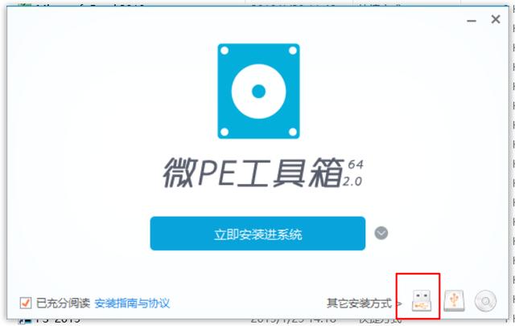Click the shortcut icon in background file row

click(23, 320)
